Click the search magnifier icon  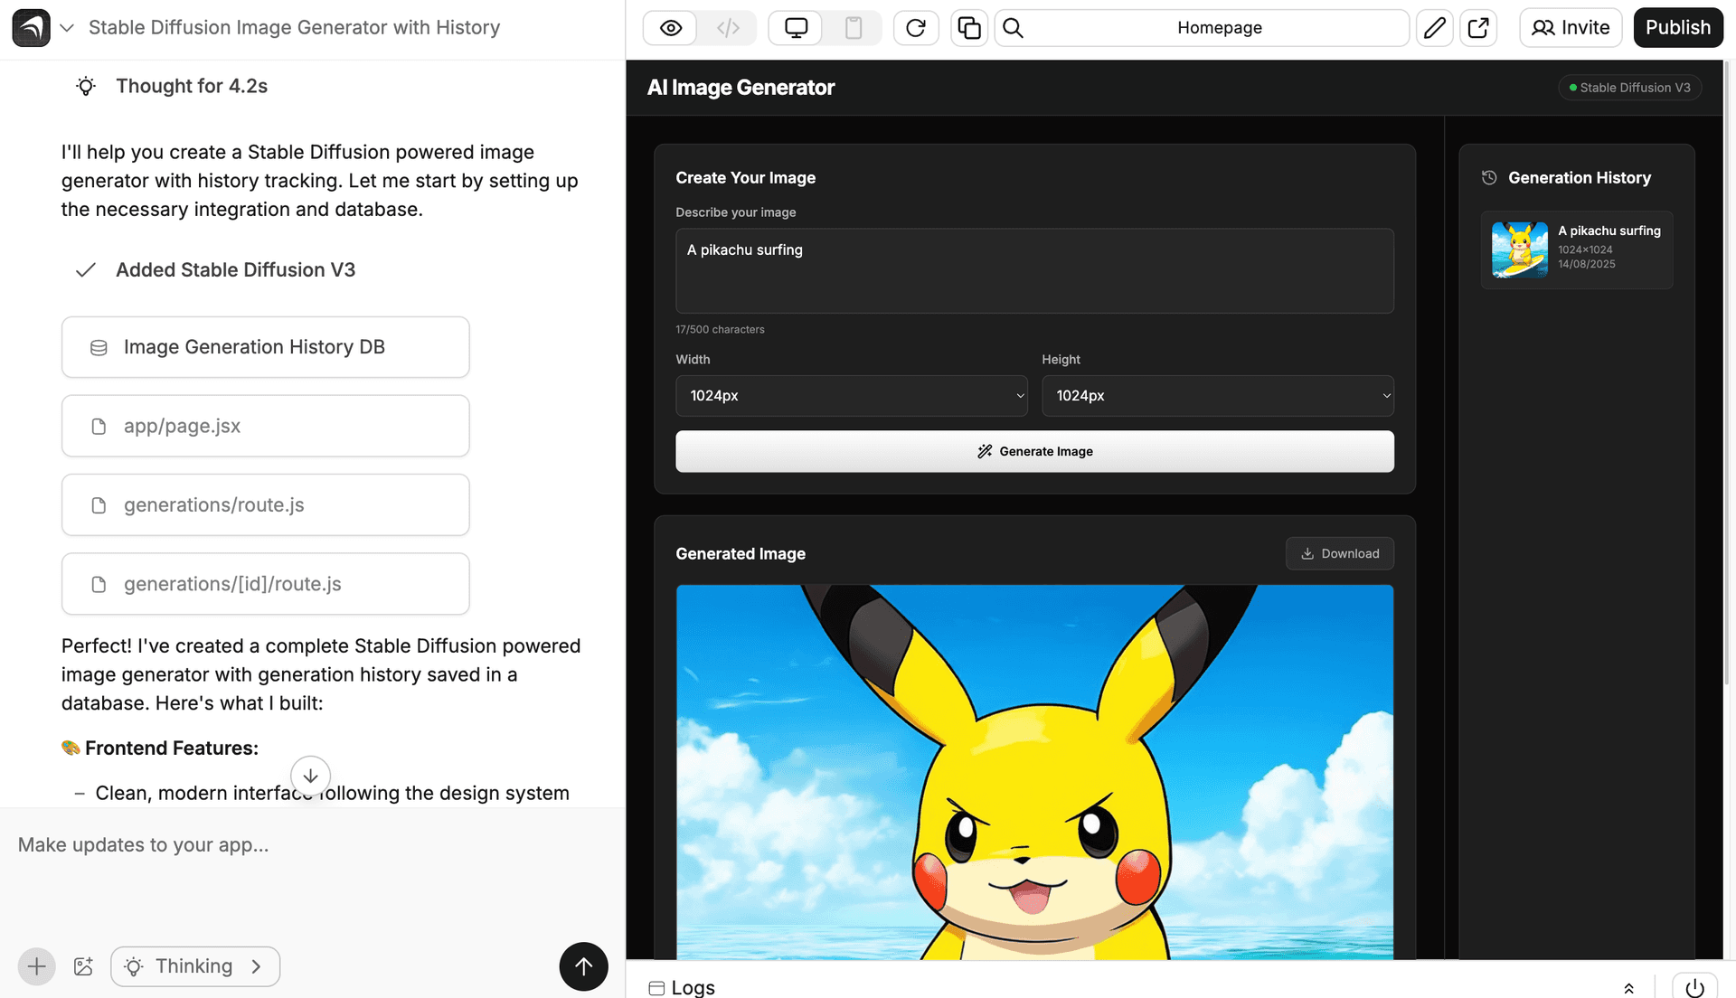pos(1014,28)
